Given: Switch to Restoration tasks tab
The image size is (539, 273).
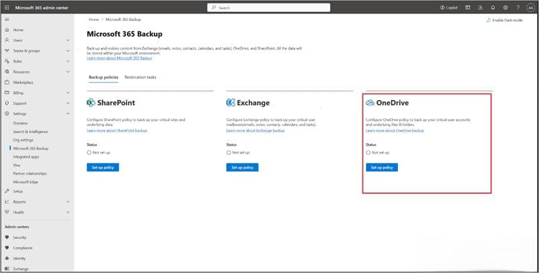Looking at the screenshot, I should [140, 77].
